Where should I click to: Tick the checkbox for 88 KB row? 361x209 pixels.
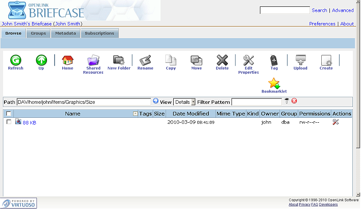(9, 122)
